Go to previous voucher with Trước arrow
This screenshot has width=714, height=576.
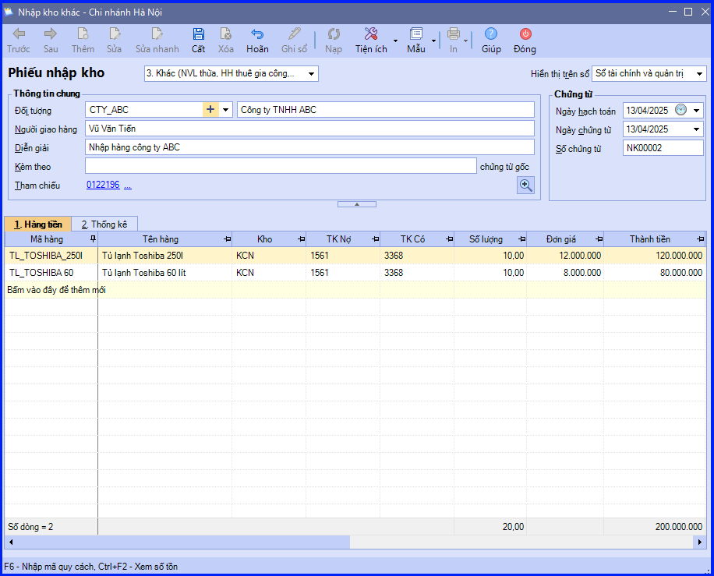point(19,34)
